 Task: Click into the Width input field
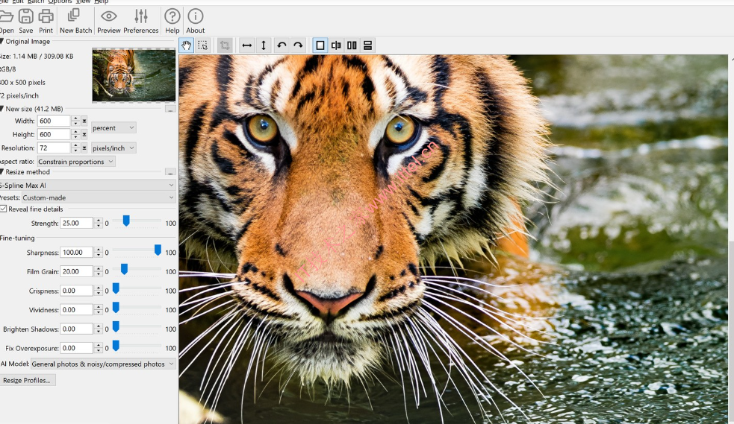coord(54,121)
